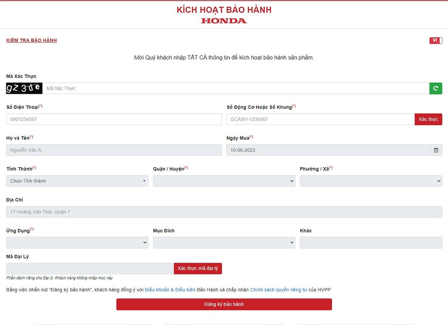The height and width of the screenshot is (325, 448).
Task: Refresh the captcha verification image
Action: [436, 88]
